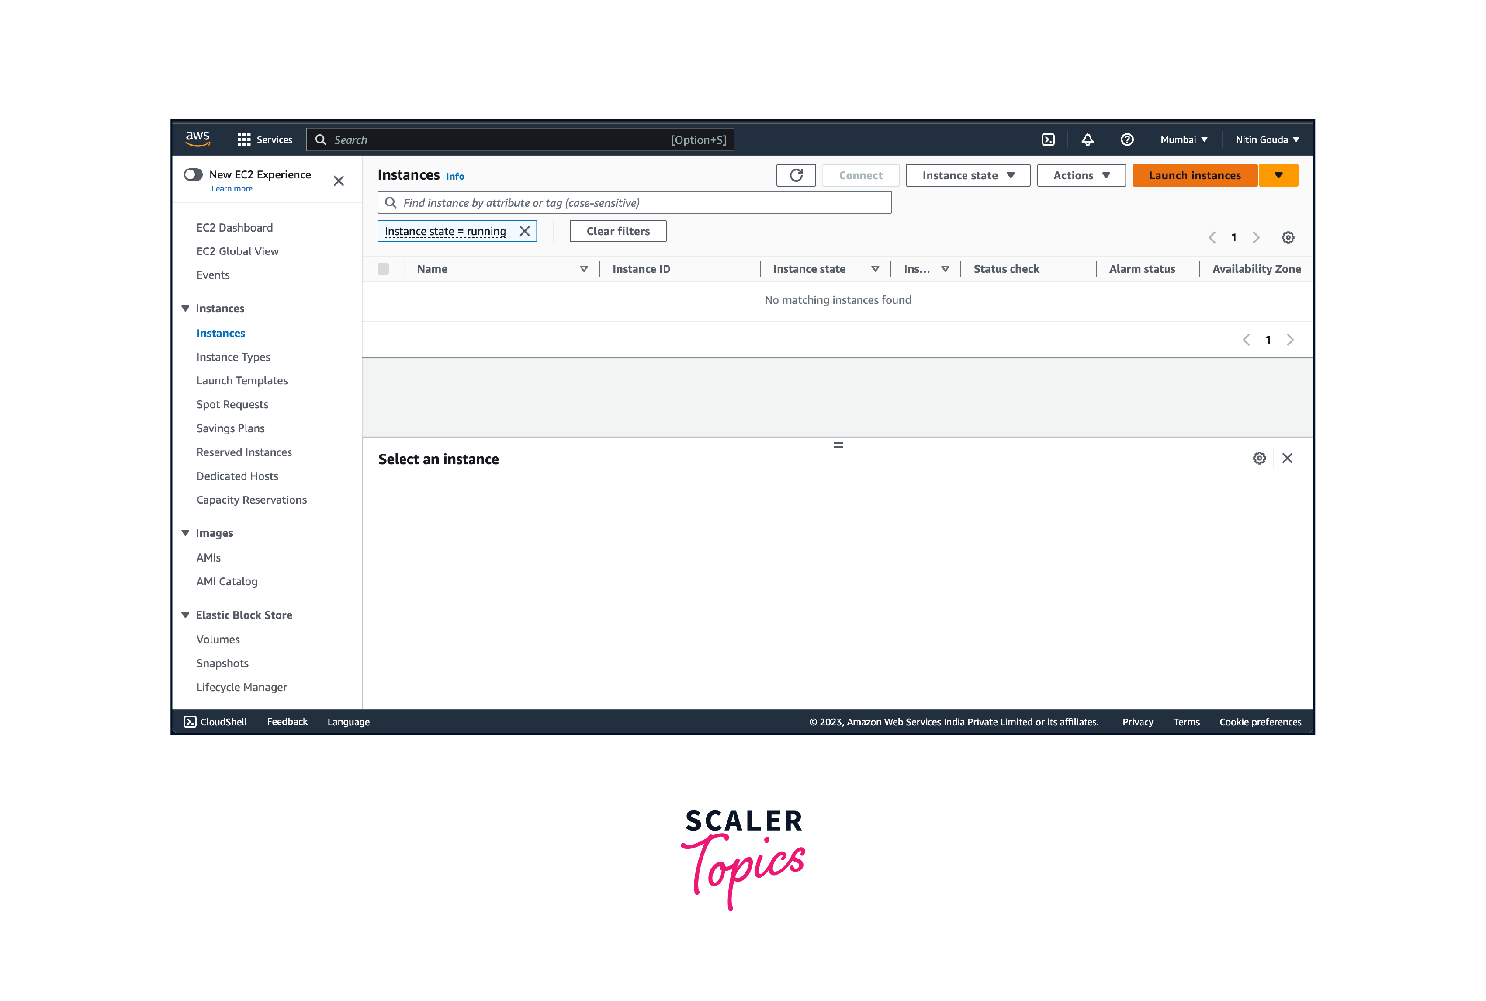Click the Clear filters button
Screen dimensions: 1486x1001
pyautogui.click(x=618, y=231)
